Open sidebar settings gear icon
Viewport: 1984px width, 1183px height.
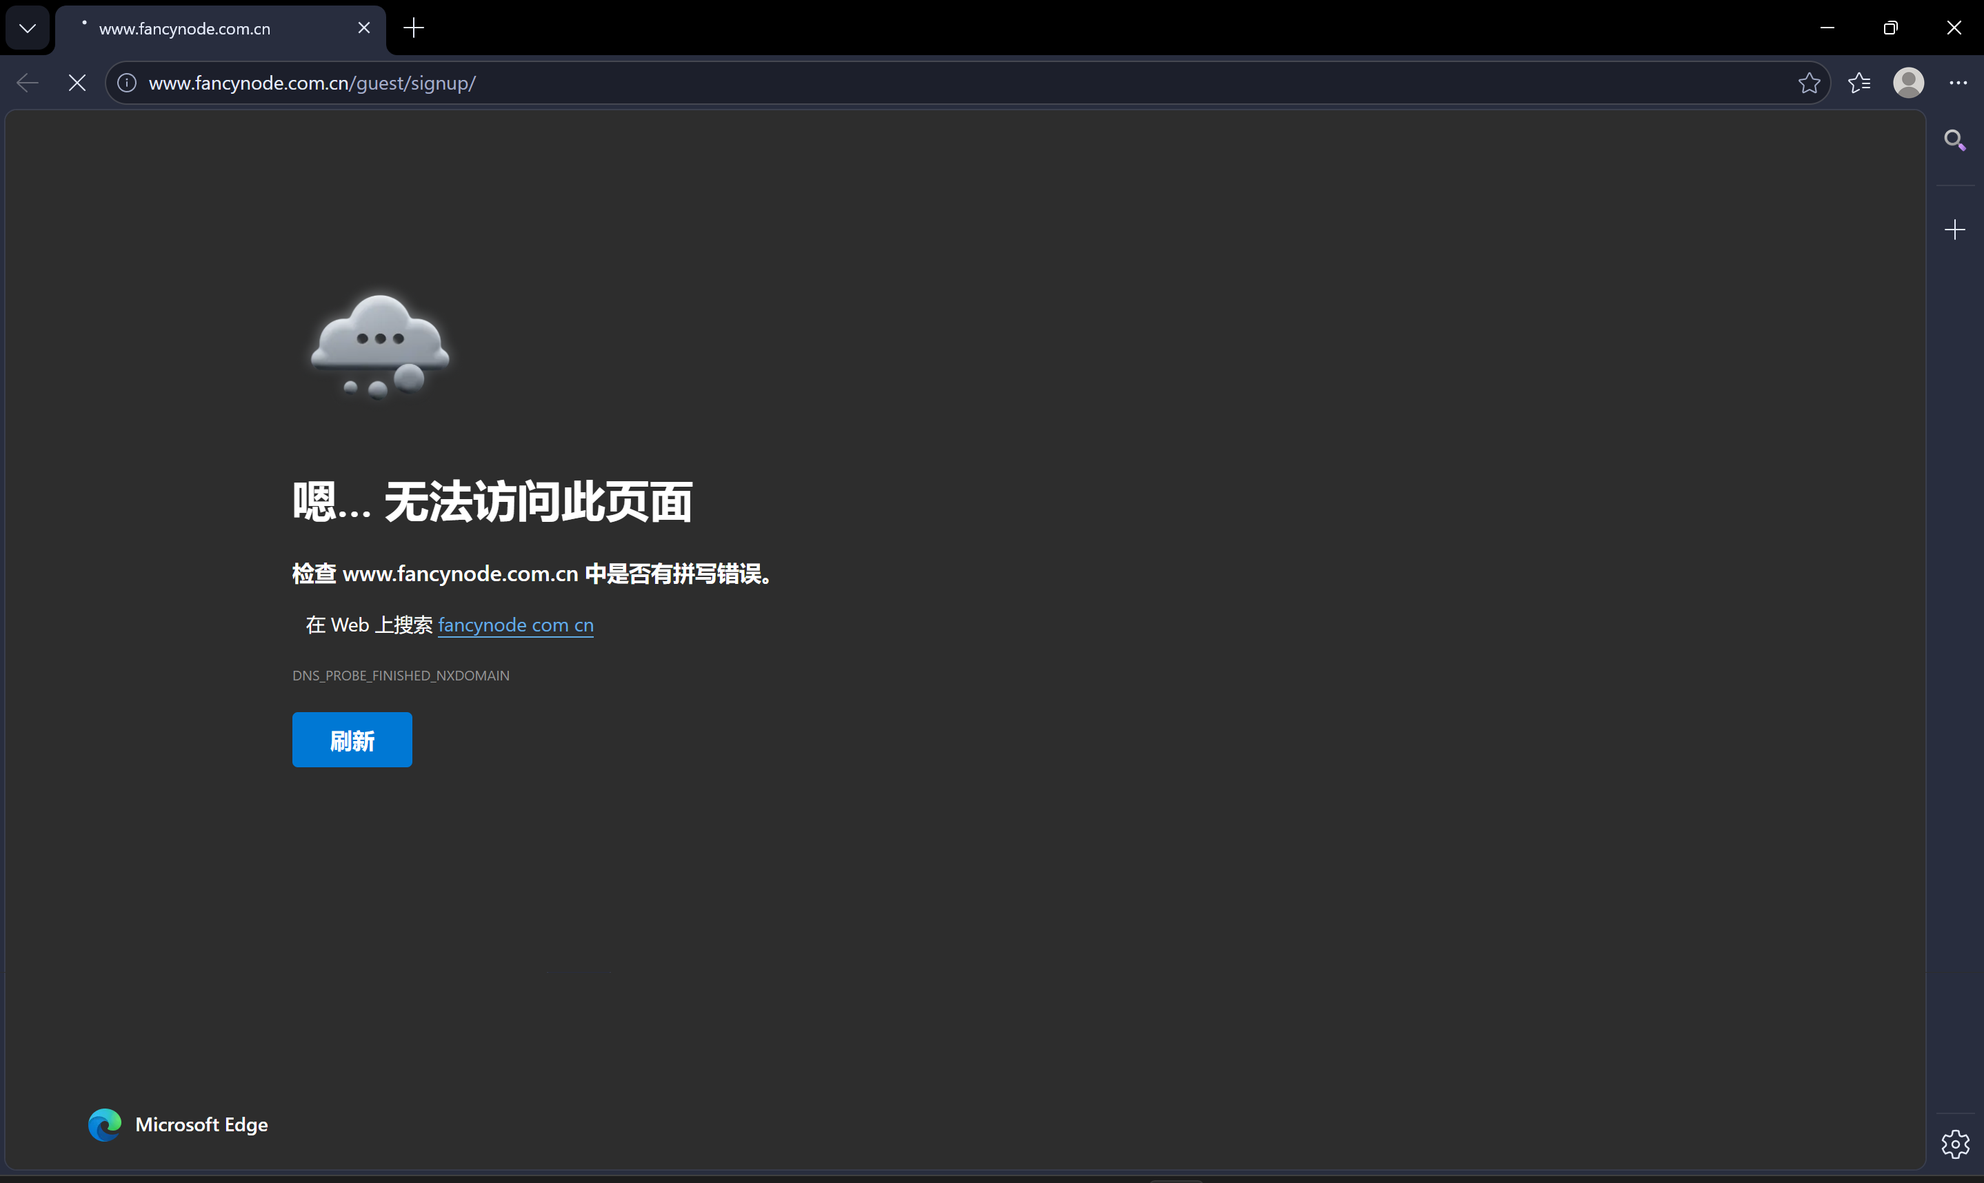click(x=1954, y=1144)
